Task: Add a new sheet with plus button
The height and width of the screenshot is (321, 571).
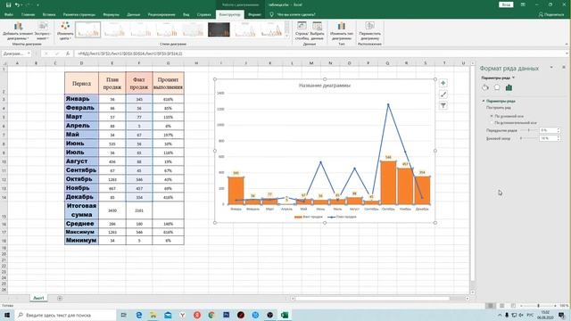Action: [x=60, y=299]
